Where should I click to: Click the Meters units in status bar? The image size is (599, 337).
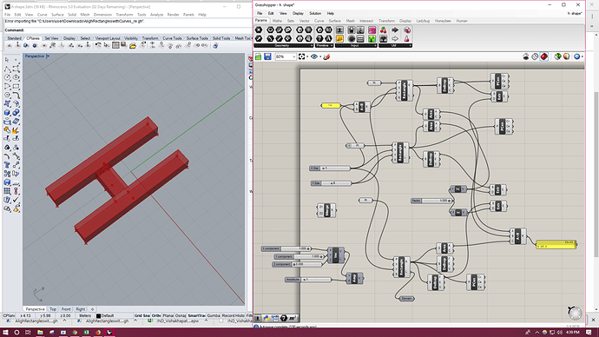pos(85,315)
